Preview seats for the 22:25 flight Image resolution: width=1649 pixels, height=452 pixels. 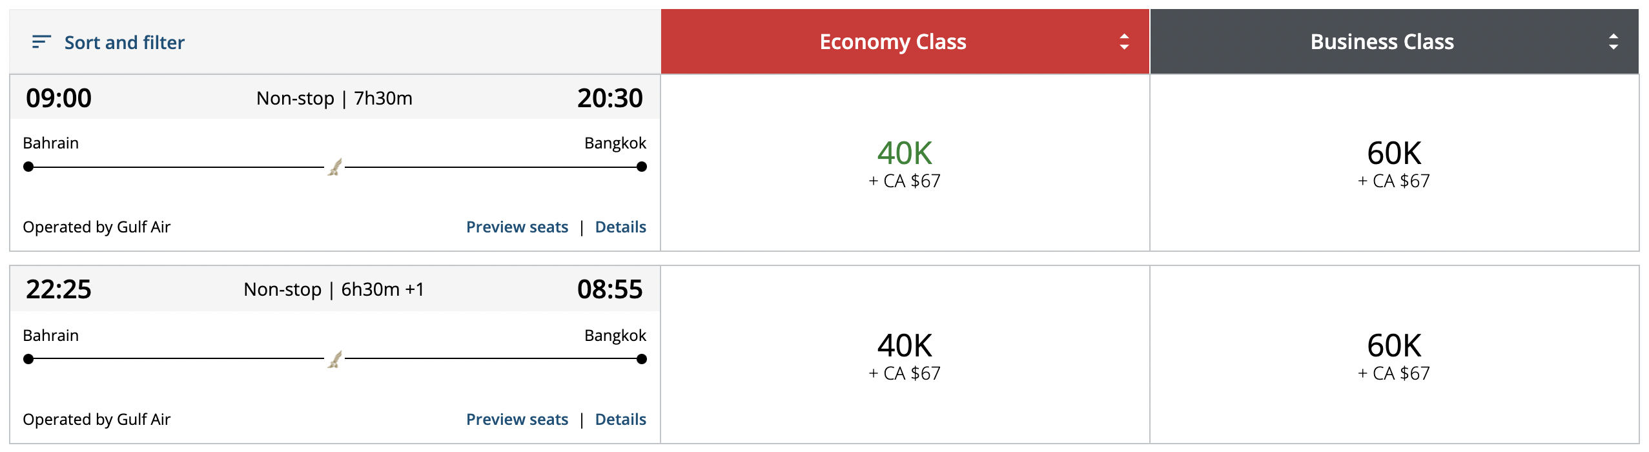point(517,420)
